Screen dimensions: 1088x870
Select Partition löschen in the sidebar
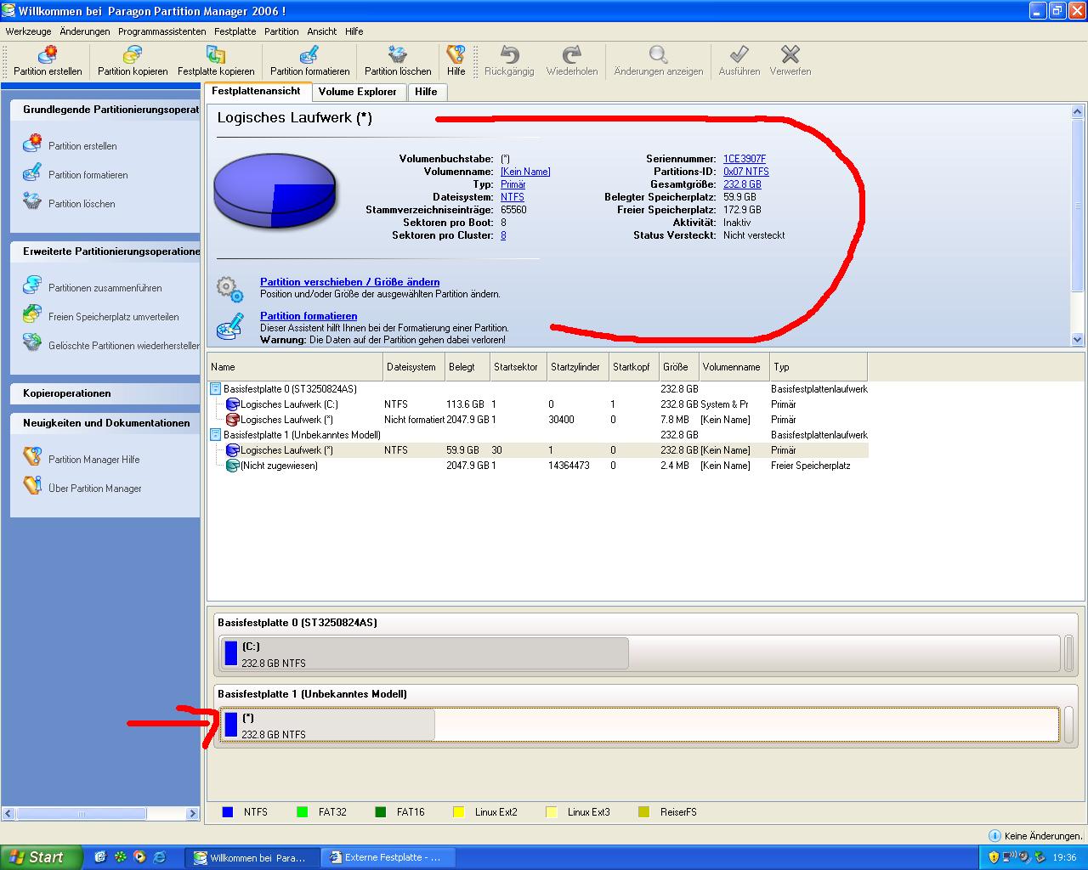click(82, 204)
